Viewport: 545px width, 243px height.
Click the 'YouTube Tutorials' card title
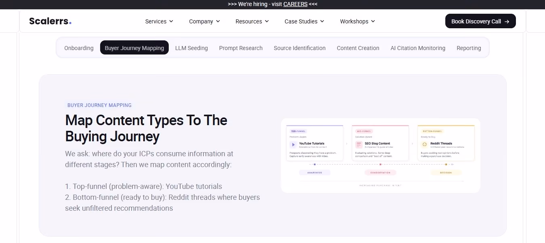click(312, 143)
